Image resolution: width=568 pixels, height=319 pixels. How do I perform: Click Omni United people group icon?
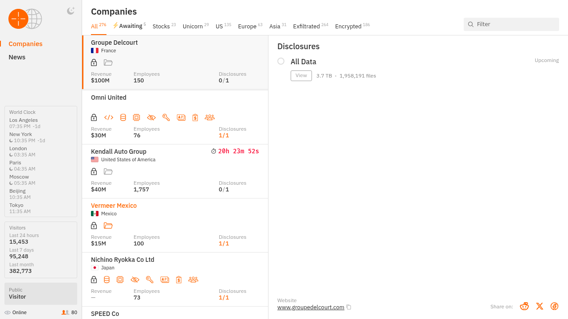click(x=209, y=117)
